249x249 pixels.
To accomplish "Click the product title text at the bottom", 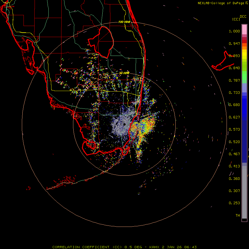I will click(124, 247).
